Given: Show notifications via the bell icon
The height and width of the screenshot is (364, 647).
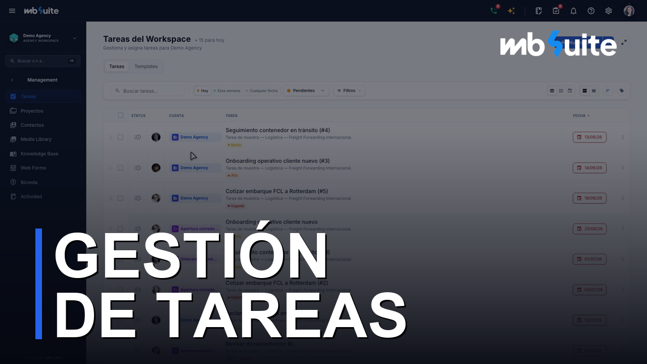Looking at the screenshot, I should click(573, 11).
